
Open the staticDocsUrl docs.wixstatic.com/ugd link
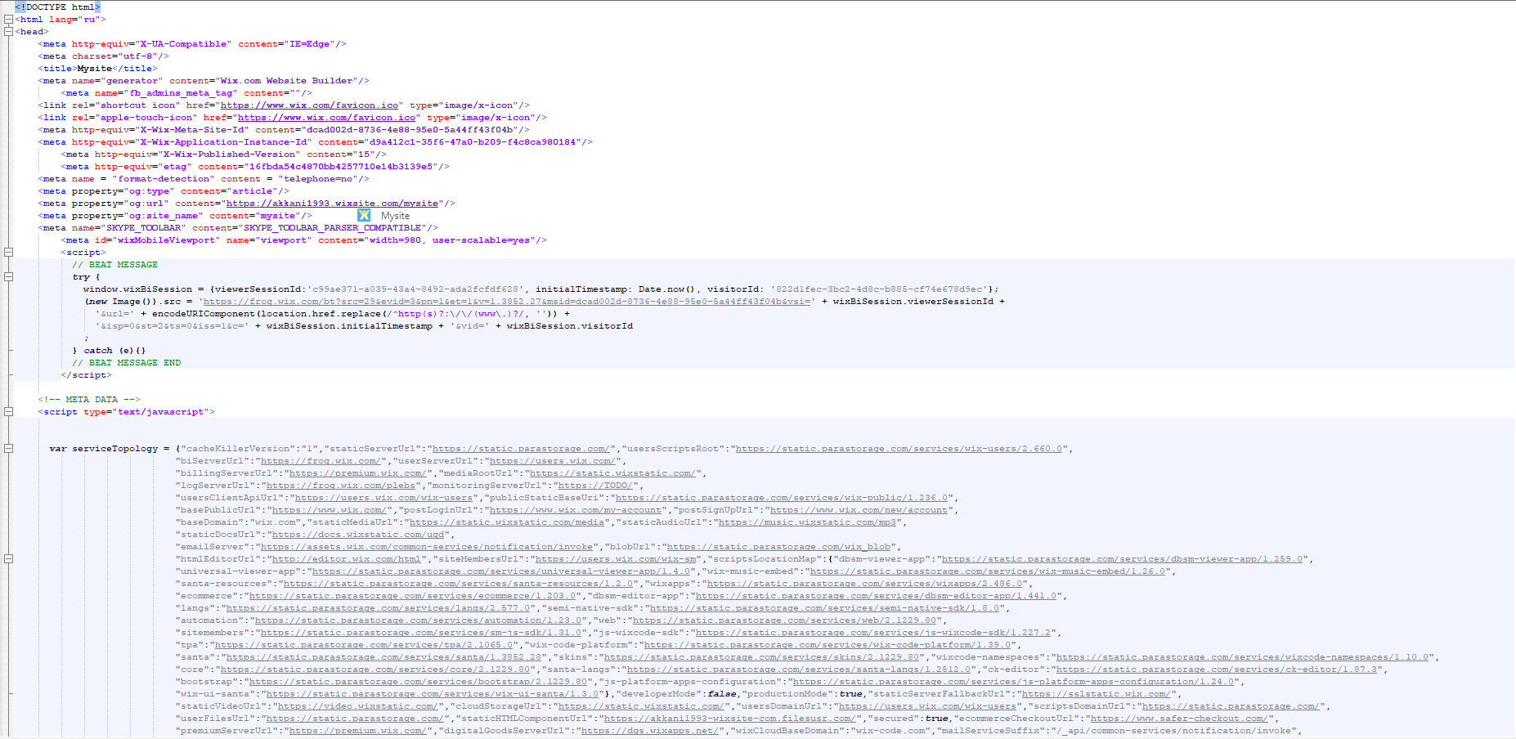point(360,535)
